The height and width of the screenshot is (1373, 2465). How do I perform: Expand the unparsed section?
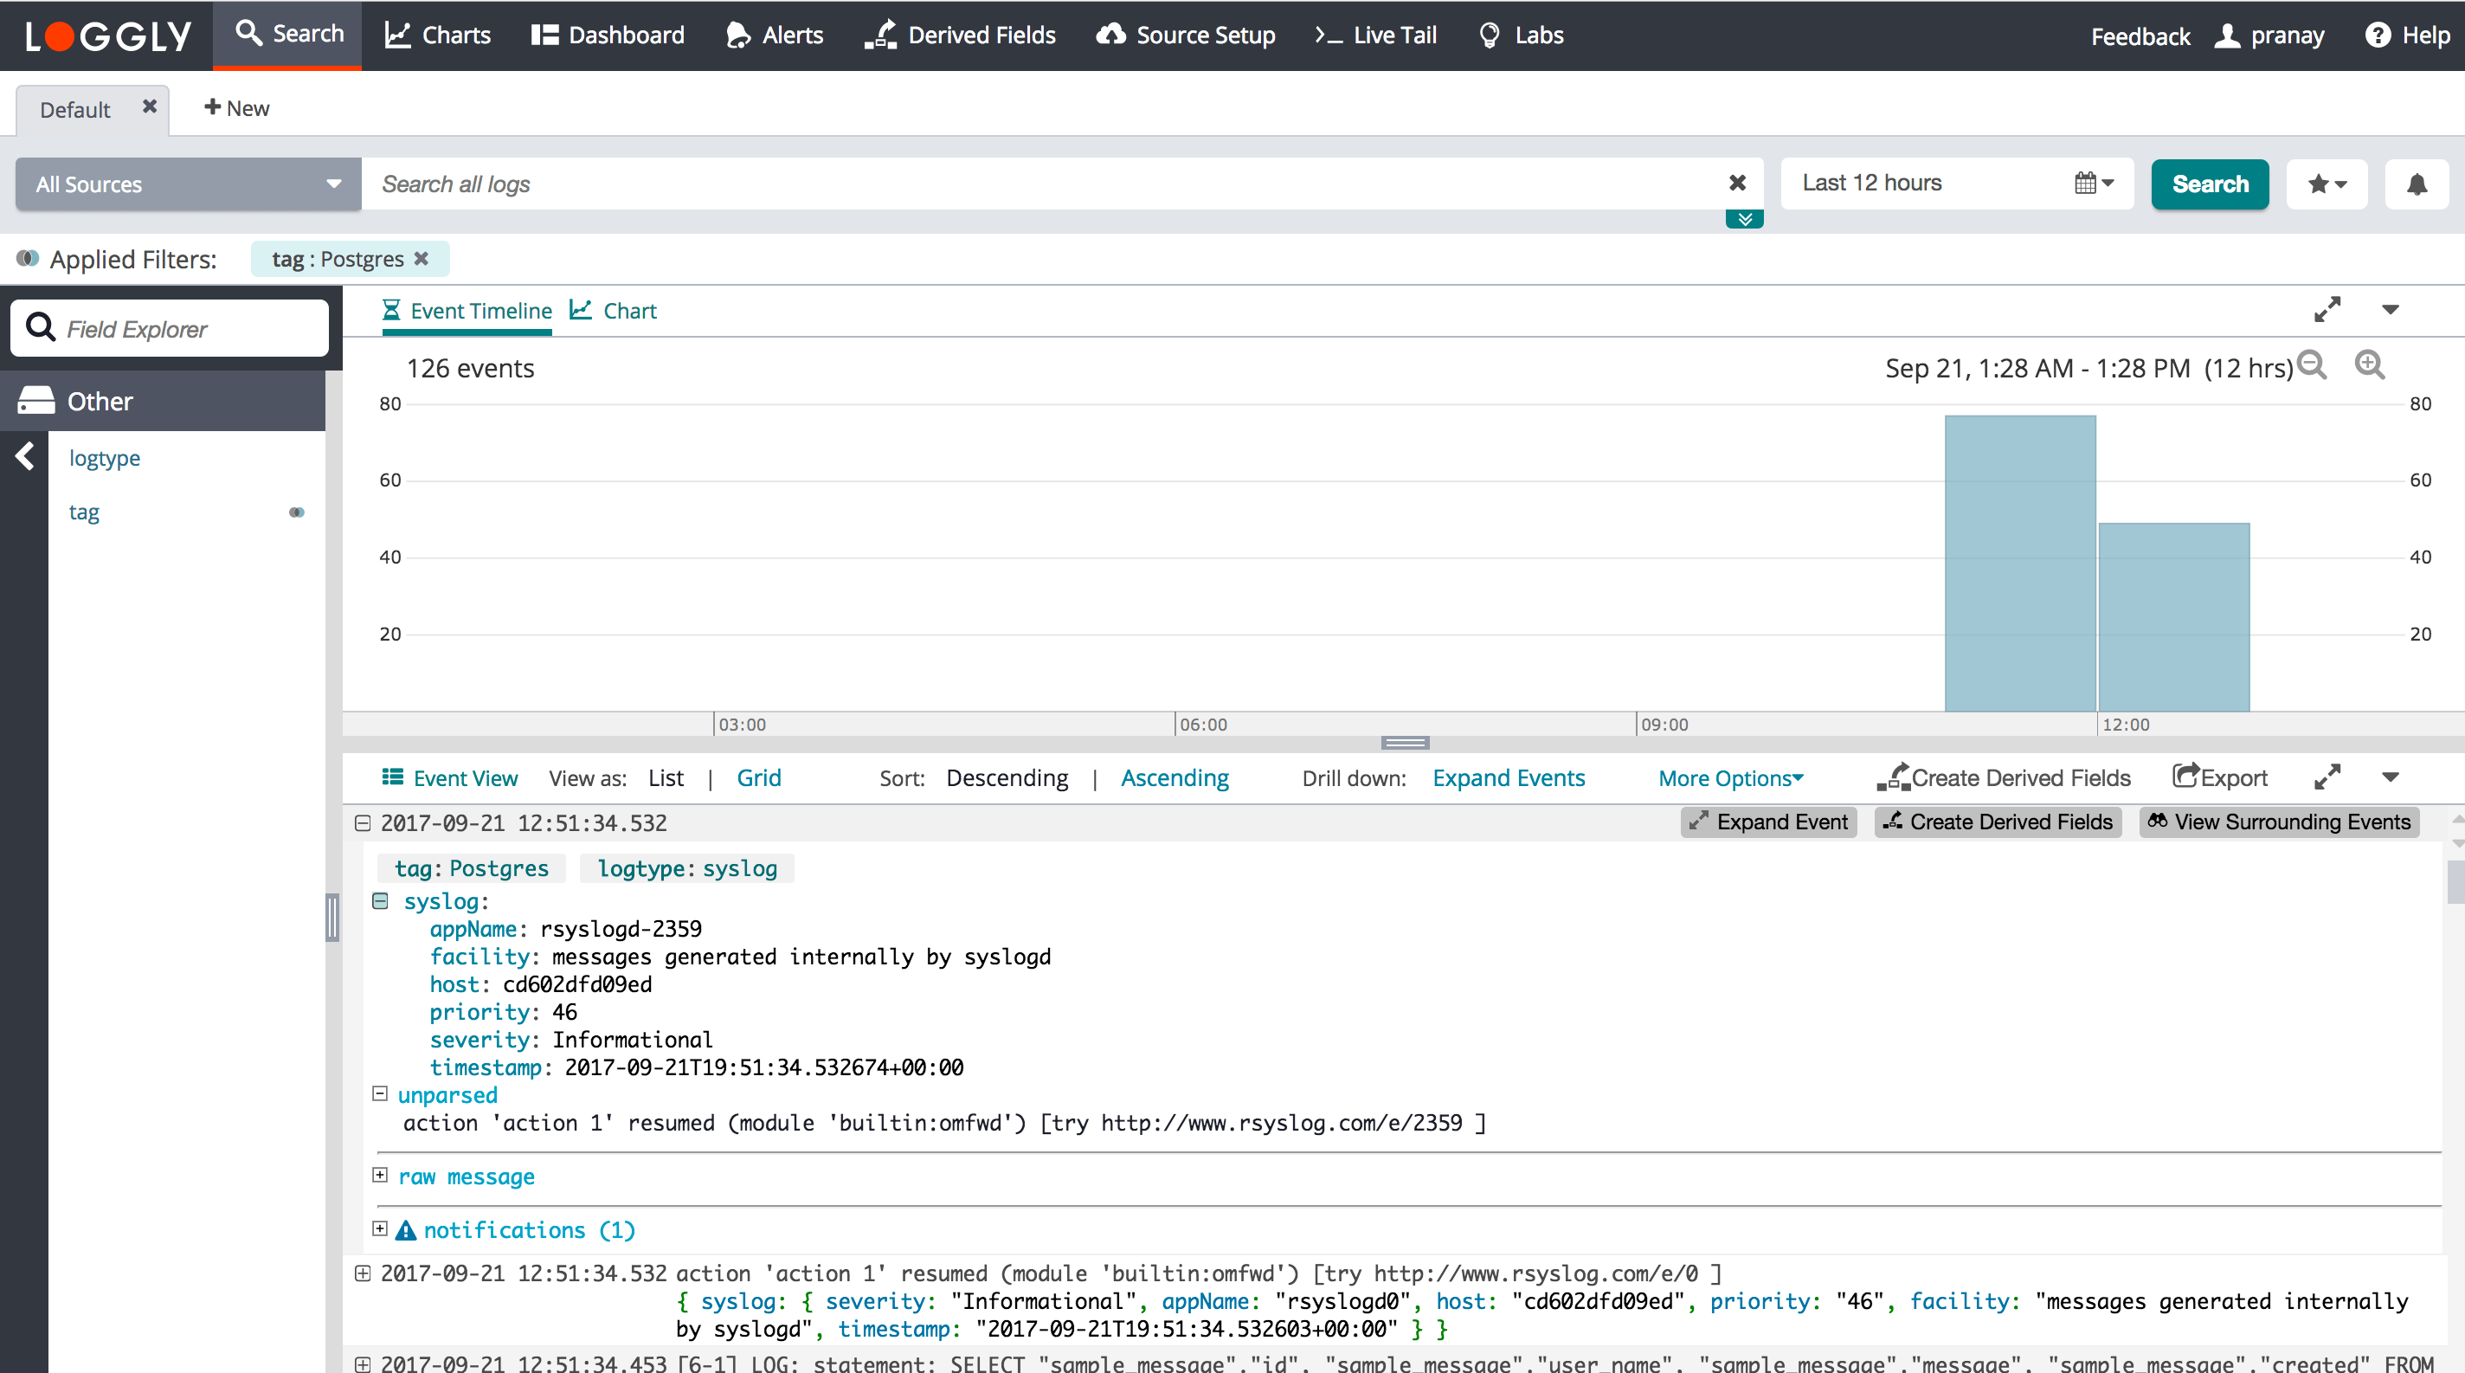(x=378, y=1094)
